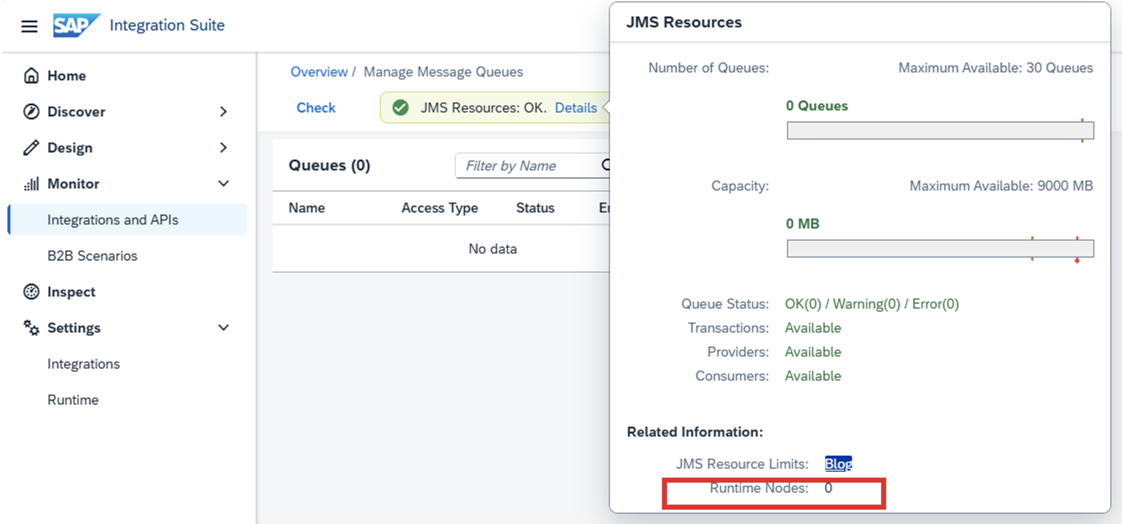The width and height of the screenshot is (1122, 524).
Task: Click the 'No data' table message
Action: (492, 249)
